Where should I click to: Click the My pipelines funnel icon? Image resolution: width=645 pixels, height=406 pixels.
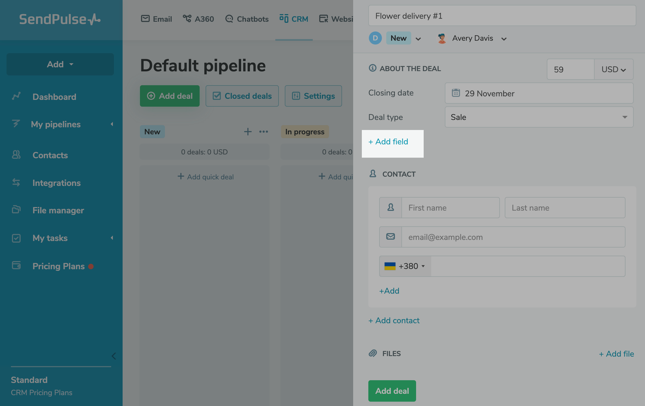[x=16, y=124]
